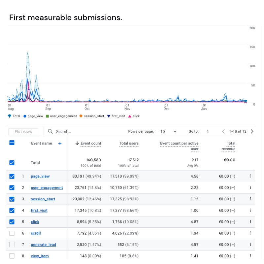Toggle the select-all checkbox in table header

click(12, 143)
